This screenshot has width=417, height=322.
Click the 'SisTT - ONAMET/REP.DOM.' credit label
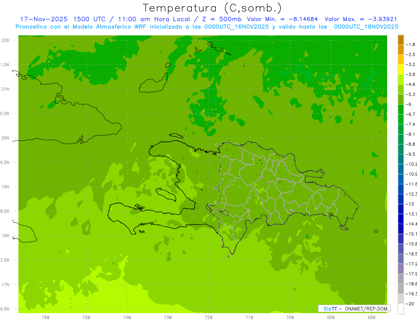click(x=354, y=308)
